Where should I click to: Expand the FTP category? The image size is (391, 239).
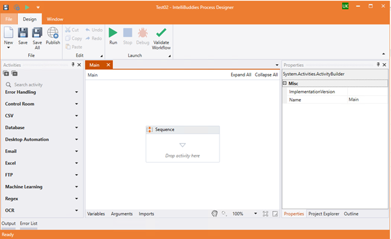77,175
